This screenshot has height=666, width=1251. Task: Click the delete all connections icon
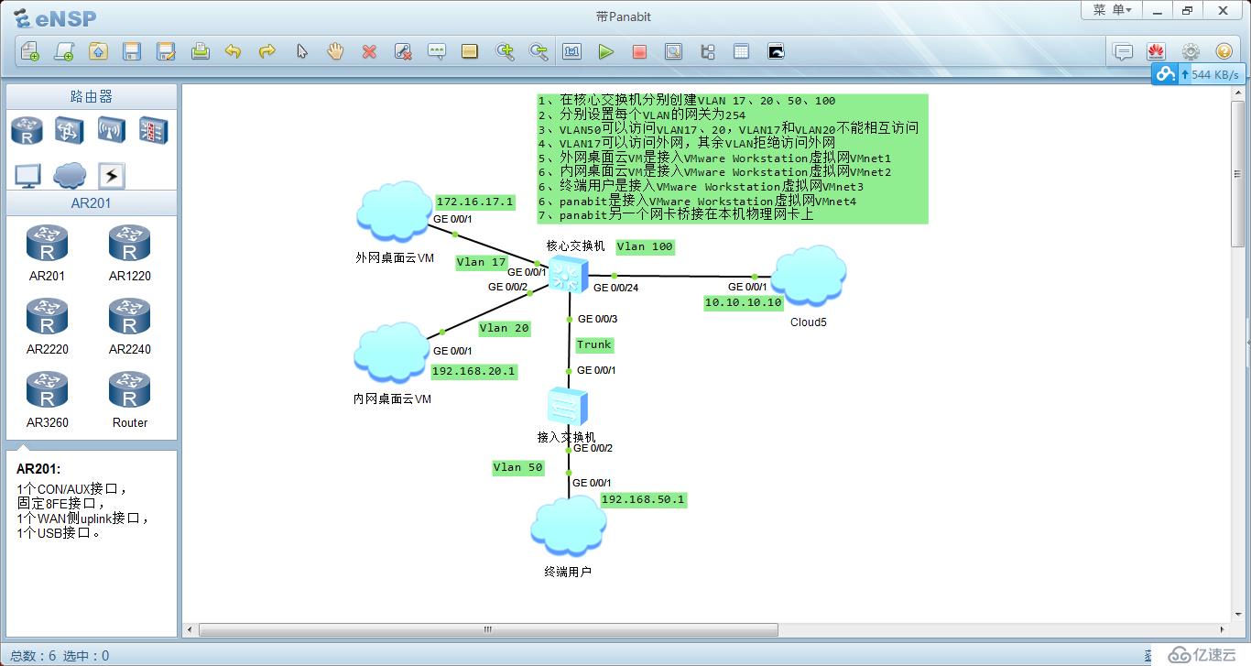click(x=403, y=51)
